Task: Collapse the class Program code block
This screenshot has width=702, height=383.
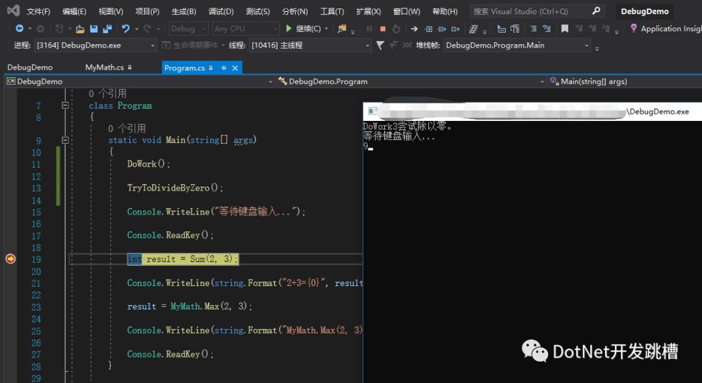Action: pyautogui.click(x=65, y=105)
